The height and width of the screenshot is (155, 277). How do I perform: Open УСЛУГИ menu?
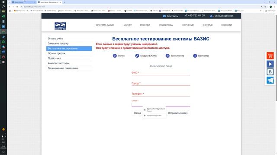(128, 25)
